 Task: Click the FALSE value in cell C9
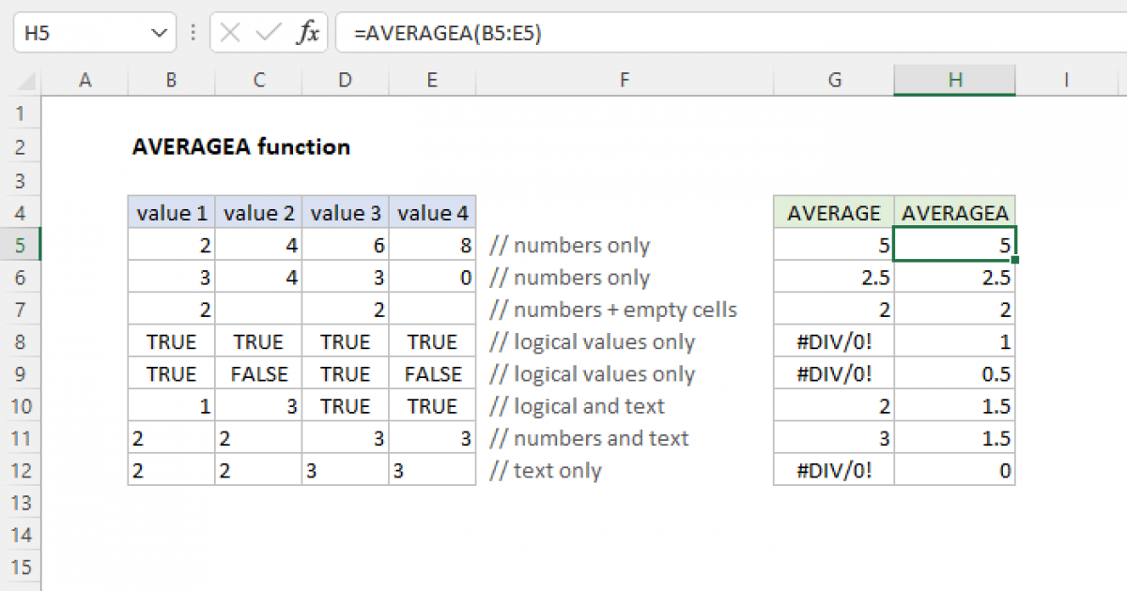258,373
